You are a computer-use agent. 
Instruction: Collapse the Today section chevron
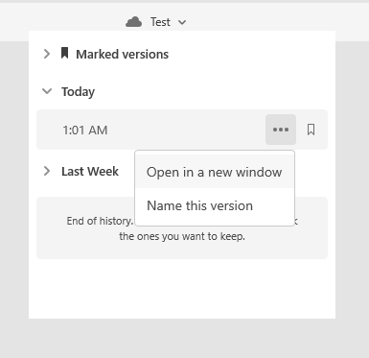(47, 91)
